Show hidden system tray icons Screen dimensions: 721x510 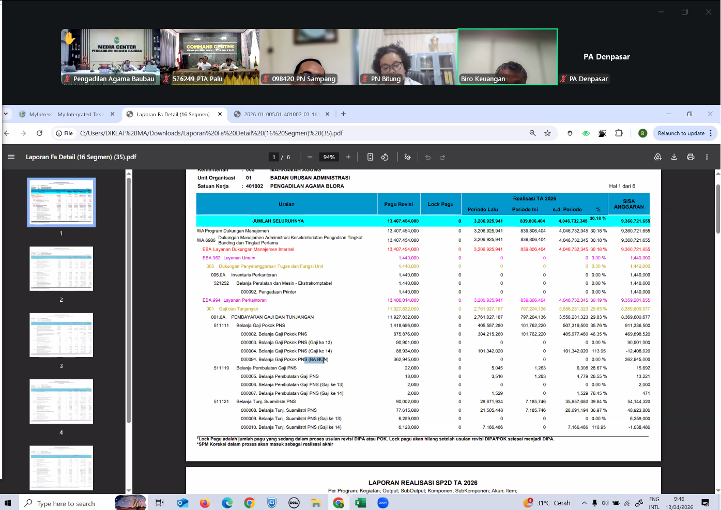584,503
